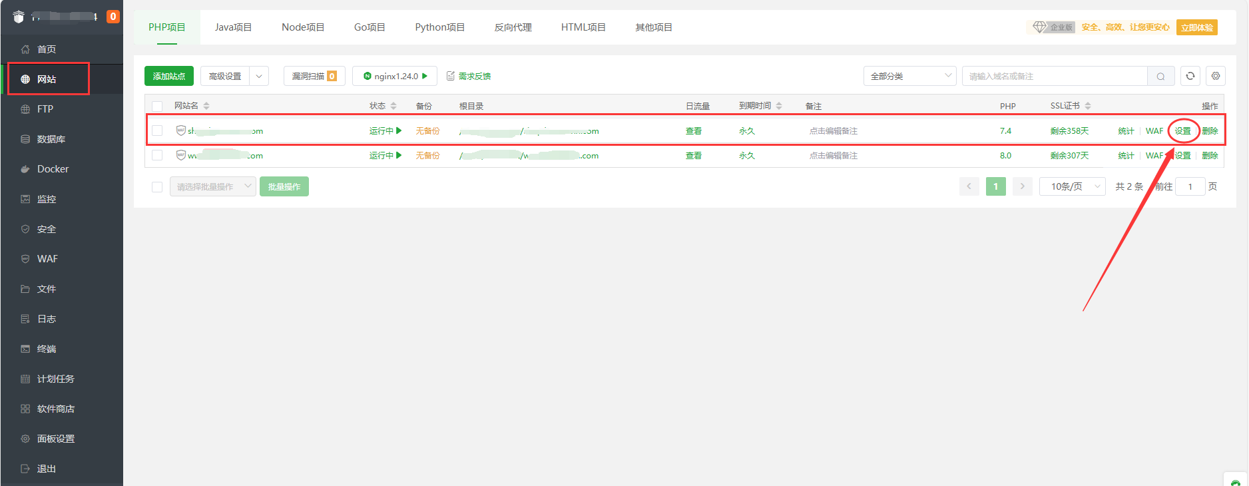The height and width of the screenshot is (486, 1249).
Task: Click the page jump number field
Action: point(1190,186)
